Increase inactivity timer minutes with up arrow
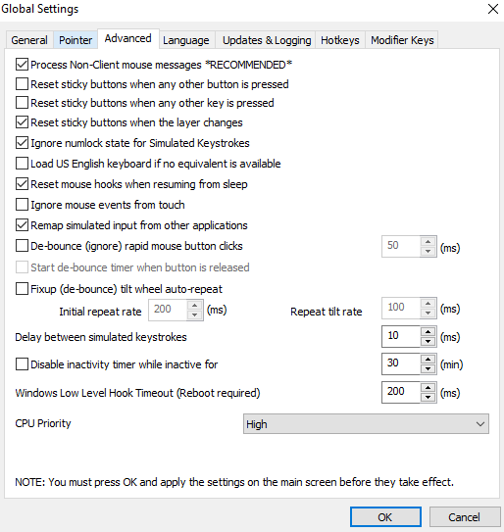504x532 pixels. tap(428, 360)
